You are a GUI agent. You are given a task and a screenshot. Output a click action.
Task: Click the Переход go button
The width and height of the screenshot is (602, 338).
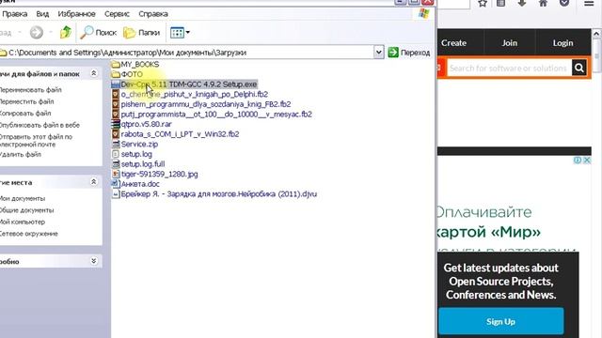click(x=409, y=53)
